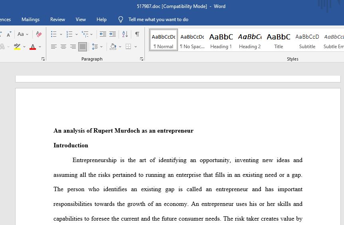Screen dimensions: 344x225
Task: Click the Tell me lightbulb icon
Action: tap(121, 20)
